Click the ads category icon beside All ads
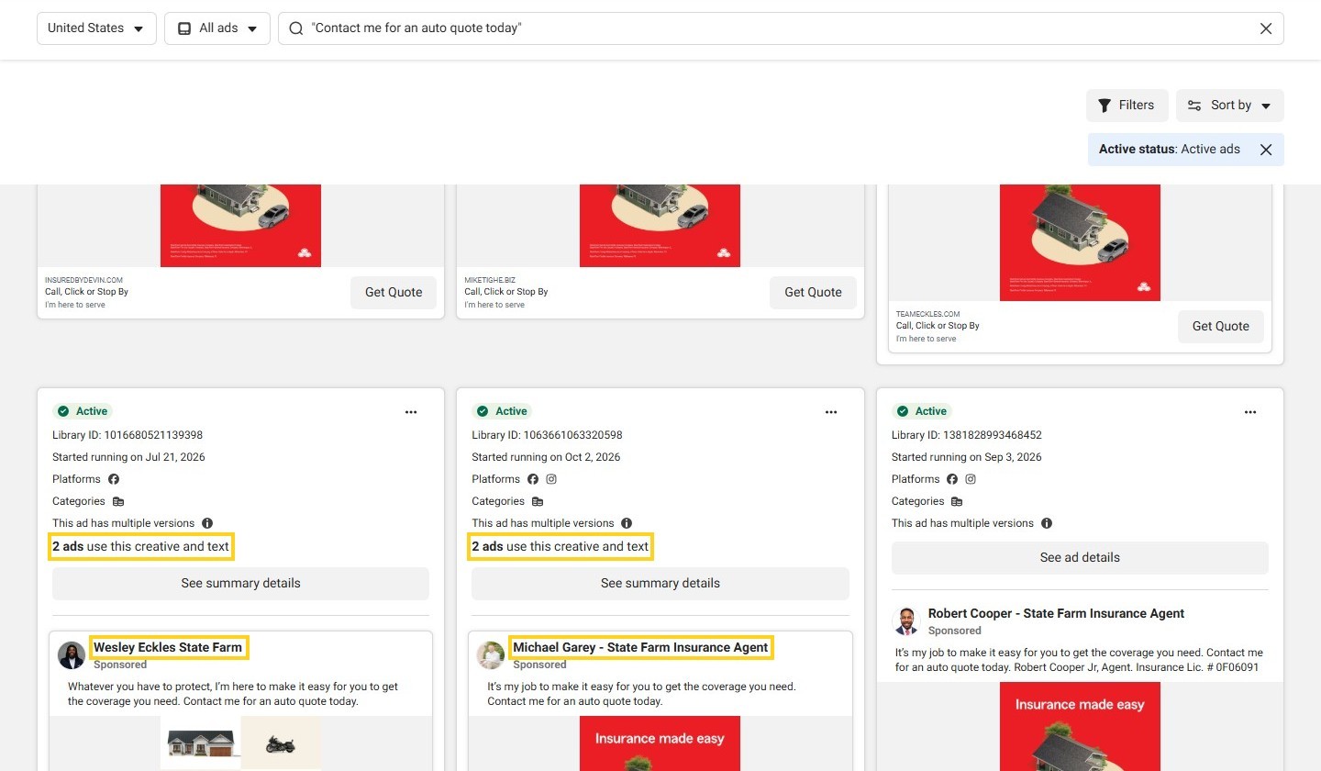 click(184, 28)
